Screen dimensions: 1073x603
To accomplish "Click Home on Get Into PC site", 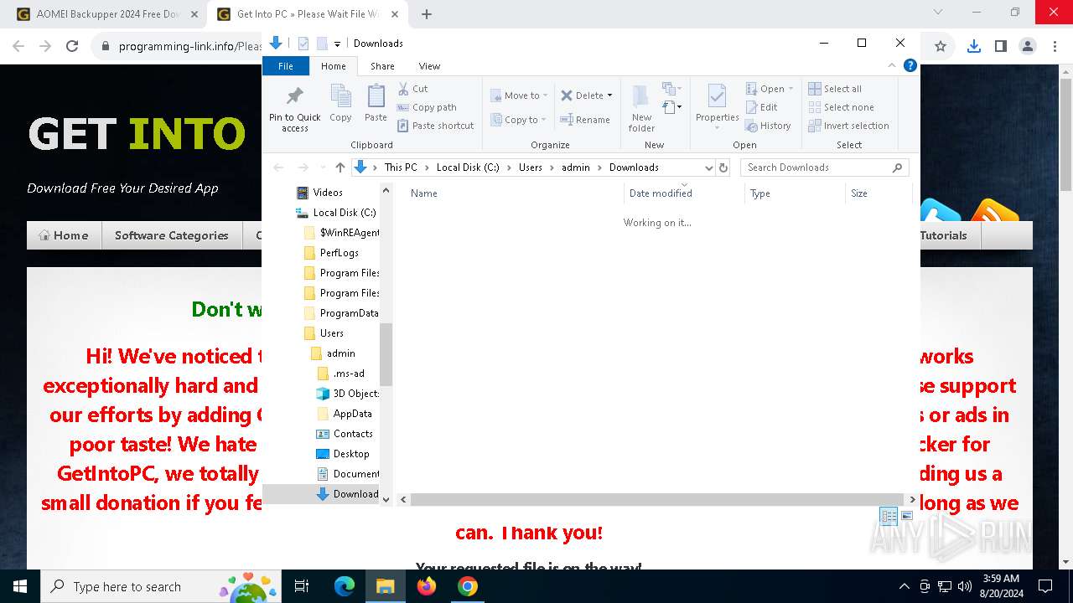I will point(64,235).
